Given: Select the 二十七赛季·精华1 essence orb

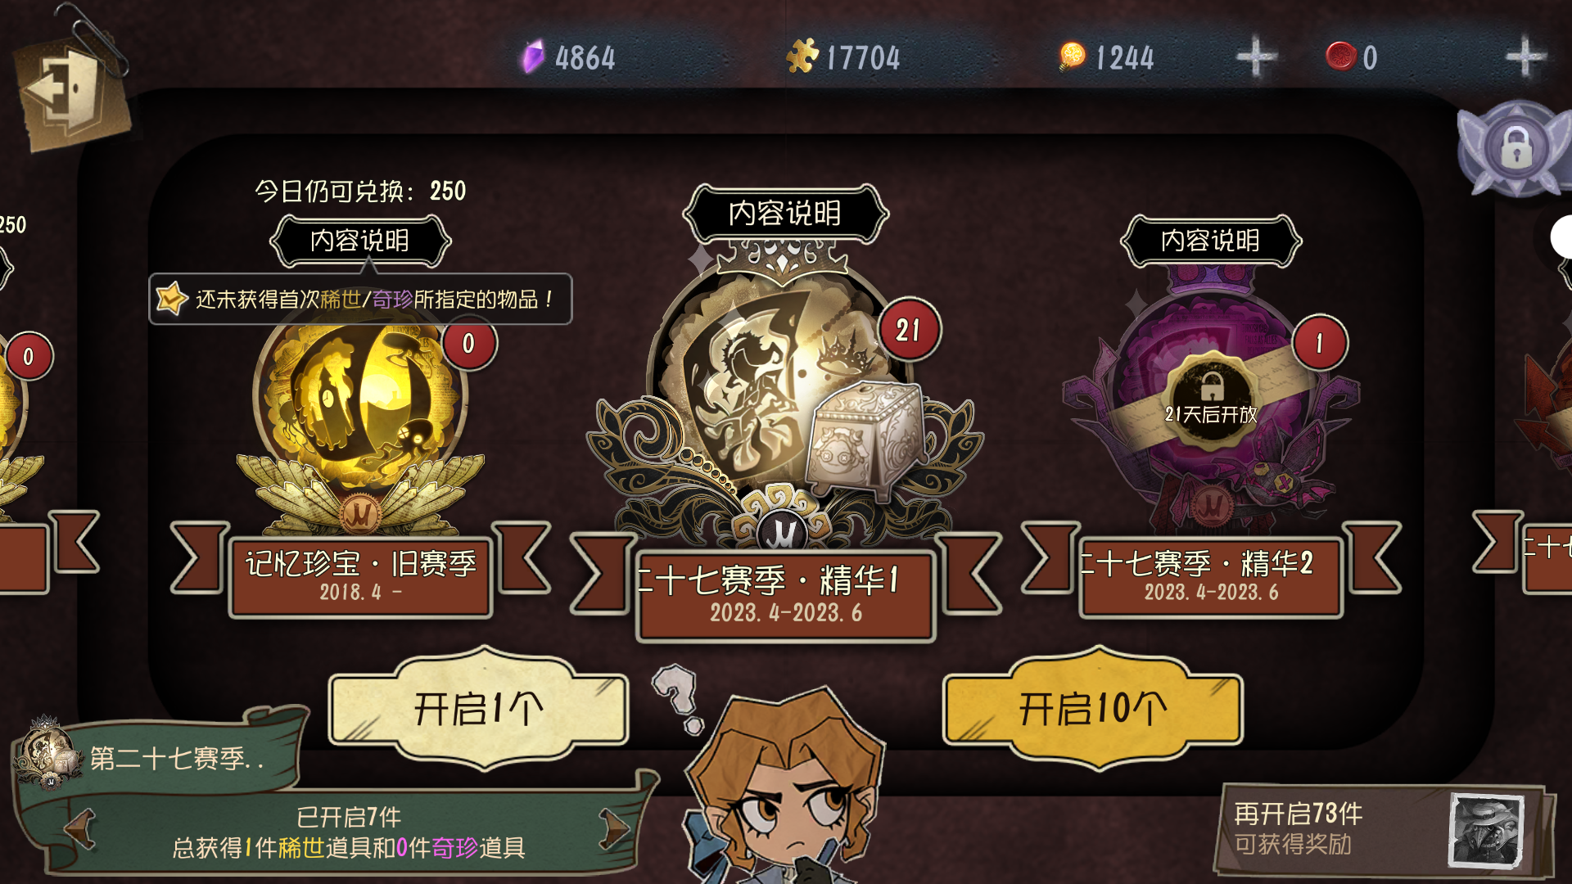Looking at the screenshot, I should (x=784, y=393).
